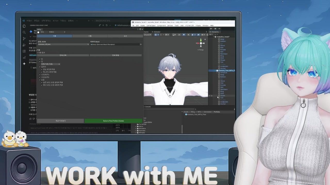Screen dimensions: 330x185
Task: Click the 전체 해제 button
Action: 115,55
